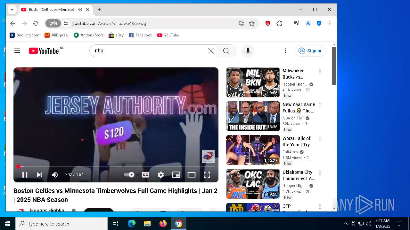Submit search with magnifier button

pos(226,51)
